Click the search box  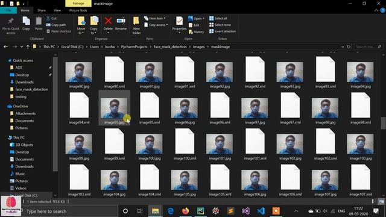pyautogui.click(x=368, y=47)
